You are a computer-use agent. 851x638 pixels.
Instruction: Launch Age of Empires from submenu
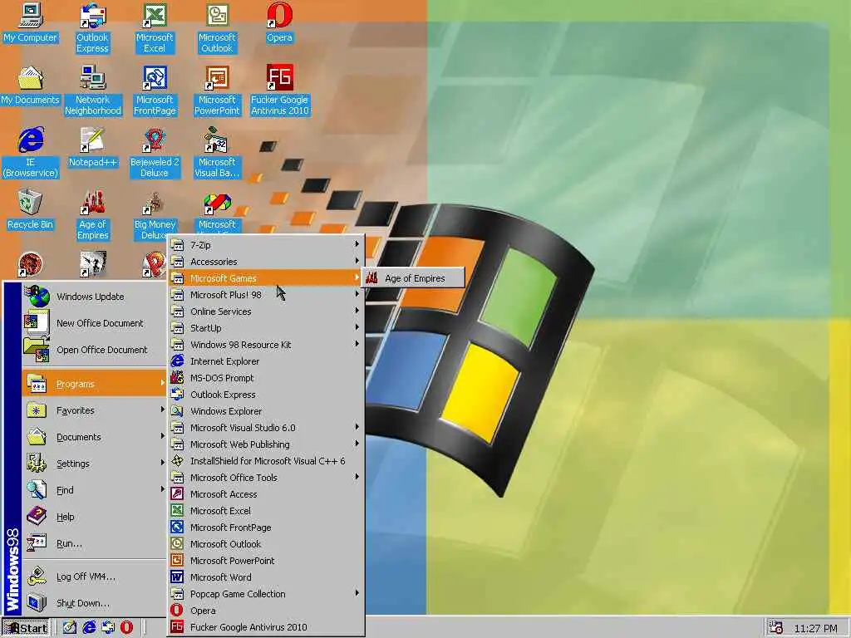click(414, 278)
